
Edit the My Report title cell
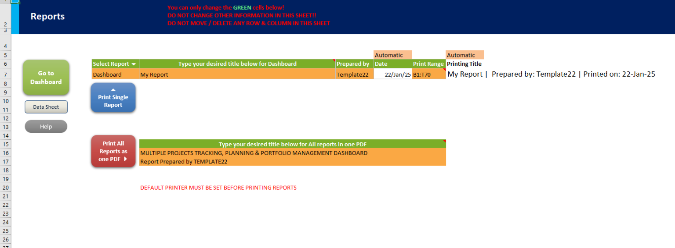point(237,74)
